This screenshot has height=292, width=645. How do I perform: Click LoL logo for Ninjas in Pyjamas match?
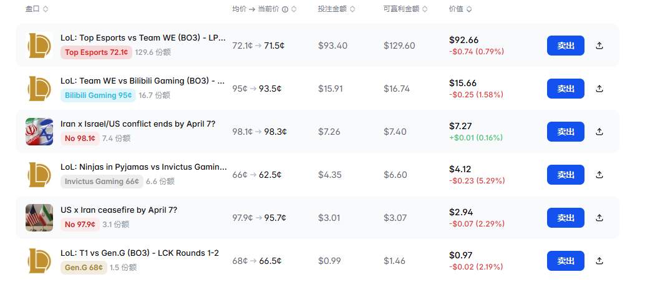[39, 175]
